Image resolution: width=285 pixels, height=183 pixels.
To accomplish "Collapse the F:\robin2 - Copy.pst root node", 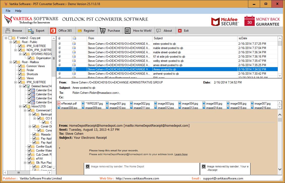I will [x=6, y=38].
